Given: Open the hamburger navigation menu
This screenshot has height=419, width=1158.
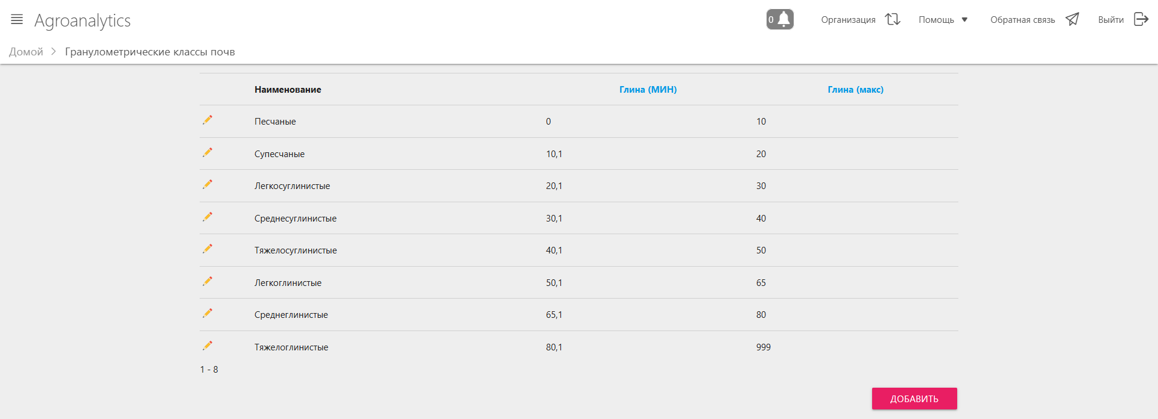Looking at the screenshot, I should pos(17,20).
